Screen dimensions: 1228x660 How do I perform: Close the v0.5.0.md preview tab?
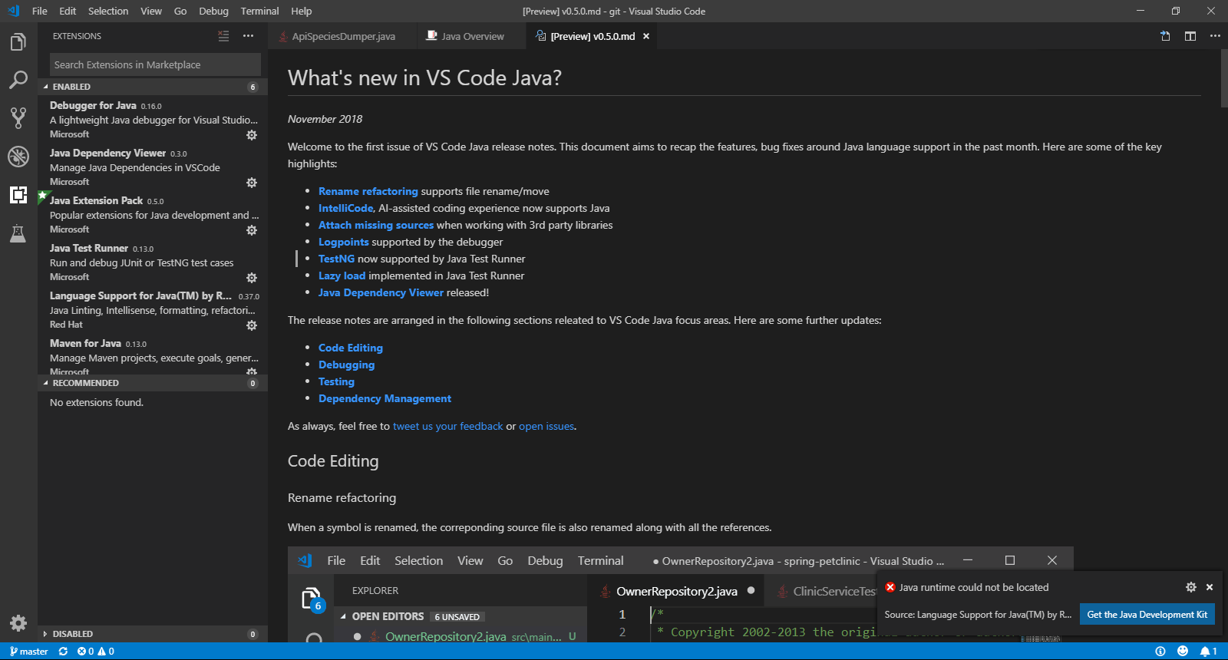(x=646, y=36)
